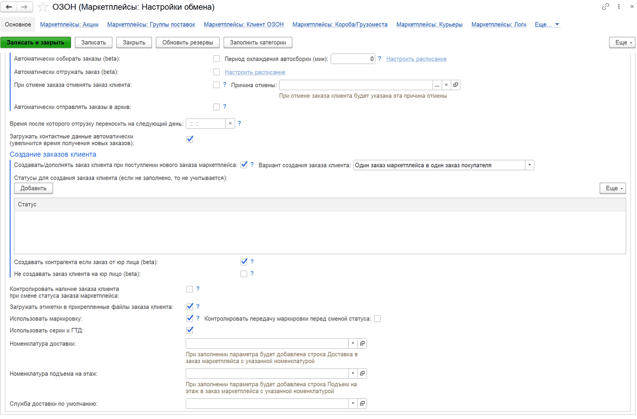Uncheck Использовать серии и ГТД

point(190,330)
